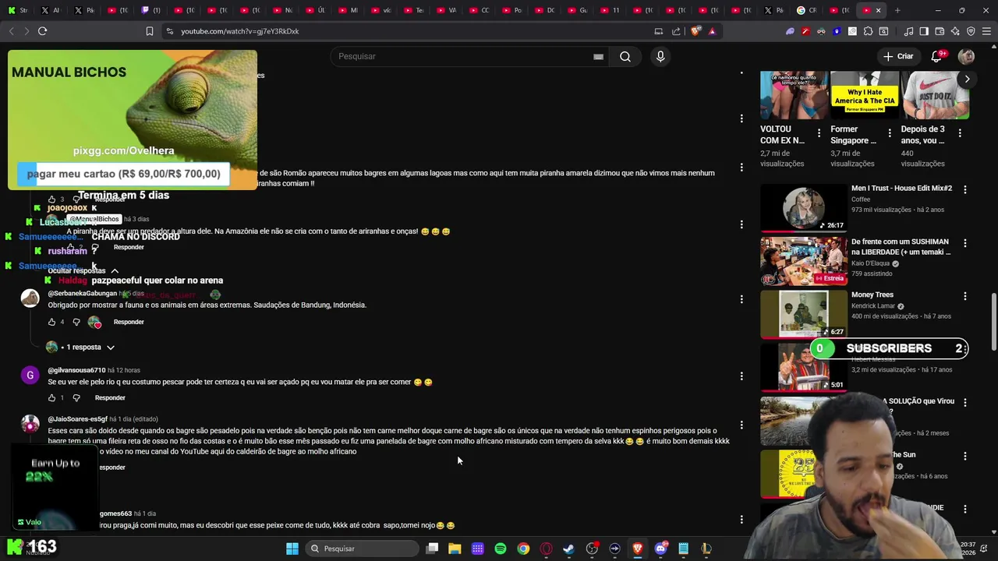The height and width of the screenshot is (561, 998).
Task: Toggle the browser sidebar panel
Action: (924, 31)
